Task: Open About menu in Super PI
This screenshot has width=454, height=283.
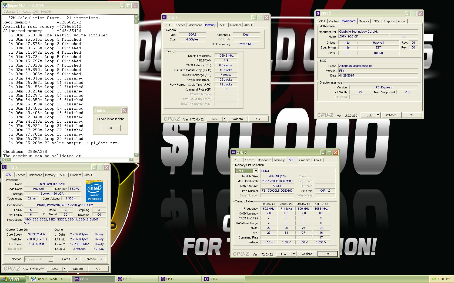Action: [30, 12]
